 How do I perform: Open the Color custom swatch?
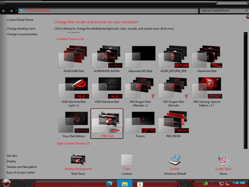coord(127,160)
